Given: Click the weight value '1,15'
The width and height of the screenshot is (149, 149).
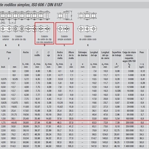Looking at the screenshot, I should pyautogui.click(x=143, y=107).
